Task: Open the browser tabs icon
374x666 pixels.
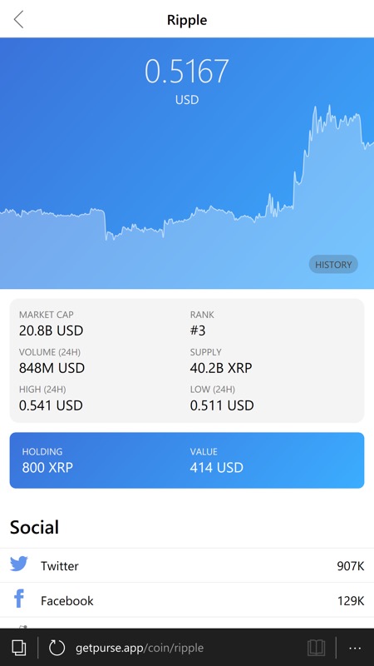Action: point(18,648)
